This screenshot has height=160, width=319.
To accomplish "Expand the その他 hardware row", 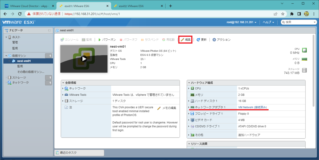I will click(189, 135).
